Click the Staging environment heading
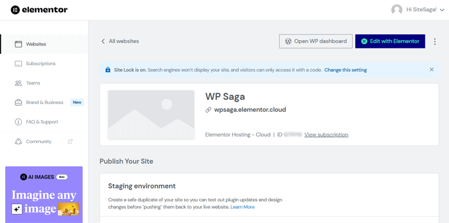449x223 pixels. point(142,186)
